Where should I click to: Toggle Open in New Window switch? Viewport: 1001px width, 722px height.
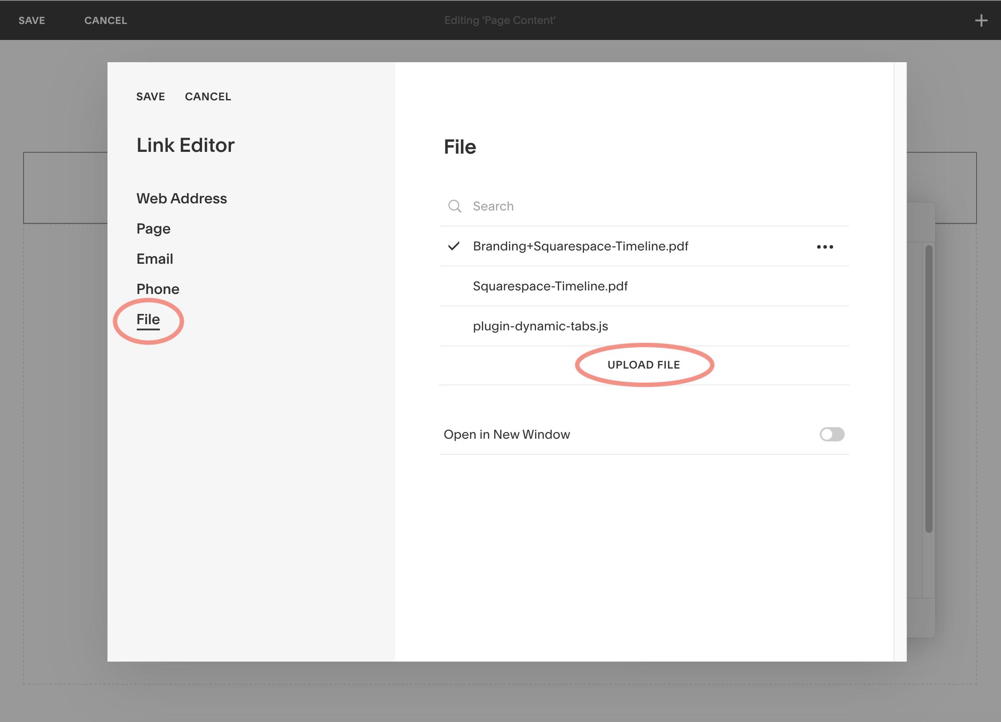(831, 434)
